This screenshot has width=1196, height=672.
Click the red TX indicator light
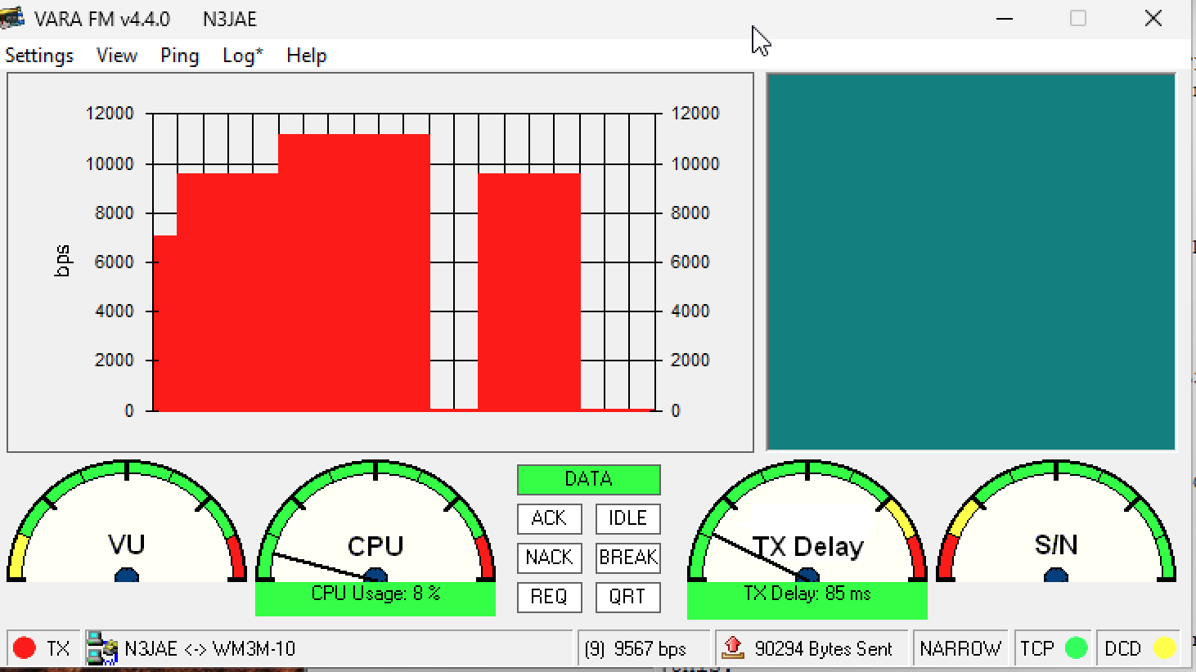pyautogui.click(x=25, y=648)
